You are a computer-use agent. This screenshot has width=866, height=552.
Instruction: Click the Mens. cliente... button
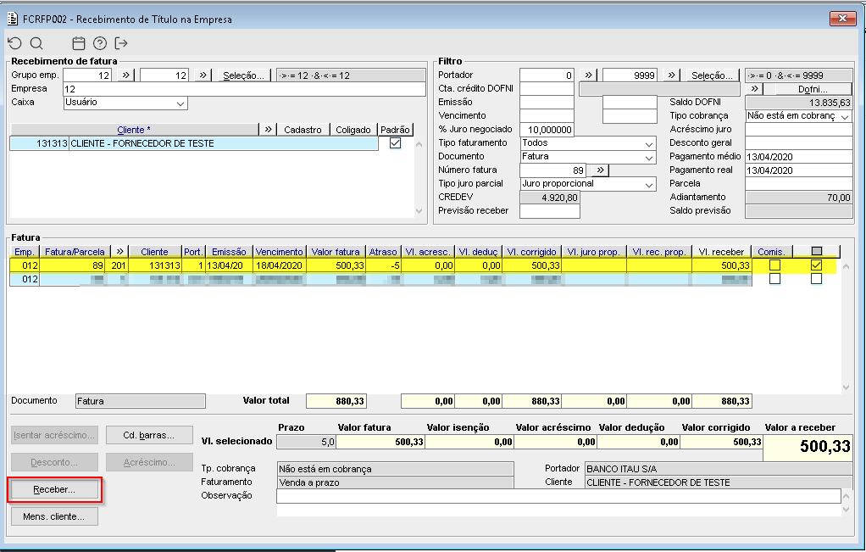(53, 516)
